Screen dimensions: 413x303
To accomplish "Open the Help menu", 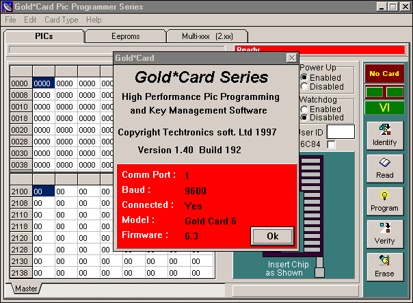I will (94, 20).
